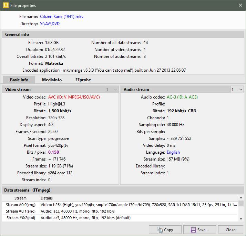Click Frames / second value 25.00
The image size is (246, 236).
pos(53,132)
